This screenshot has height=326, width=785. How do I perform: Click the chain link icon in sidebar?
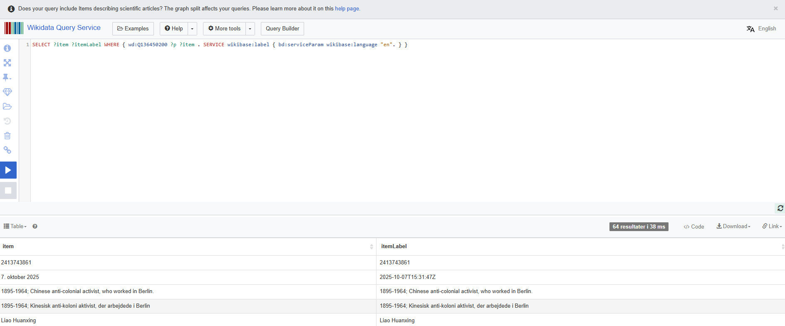point(7,150)
